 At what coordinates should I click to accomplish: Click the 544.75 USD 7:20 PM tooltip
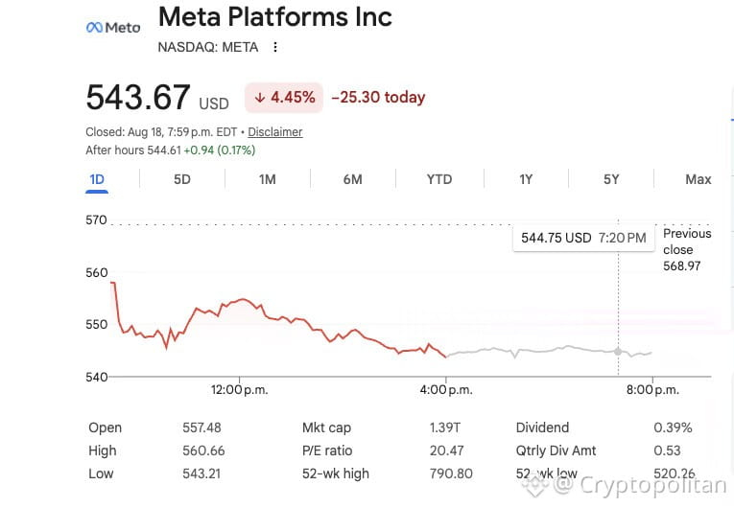583,238
